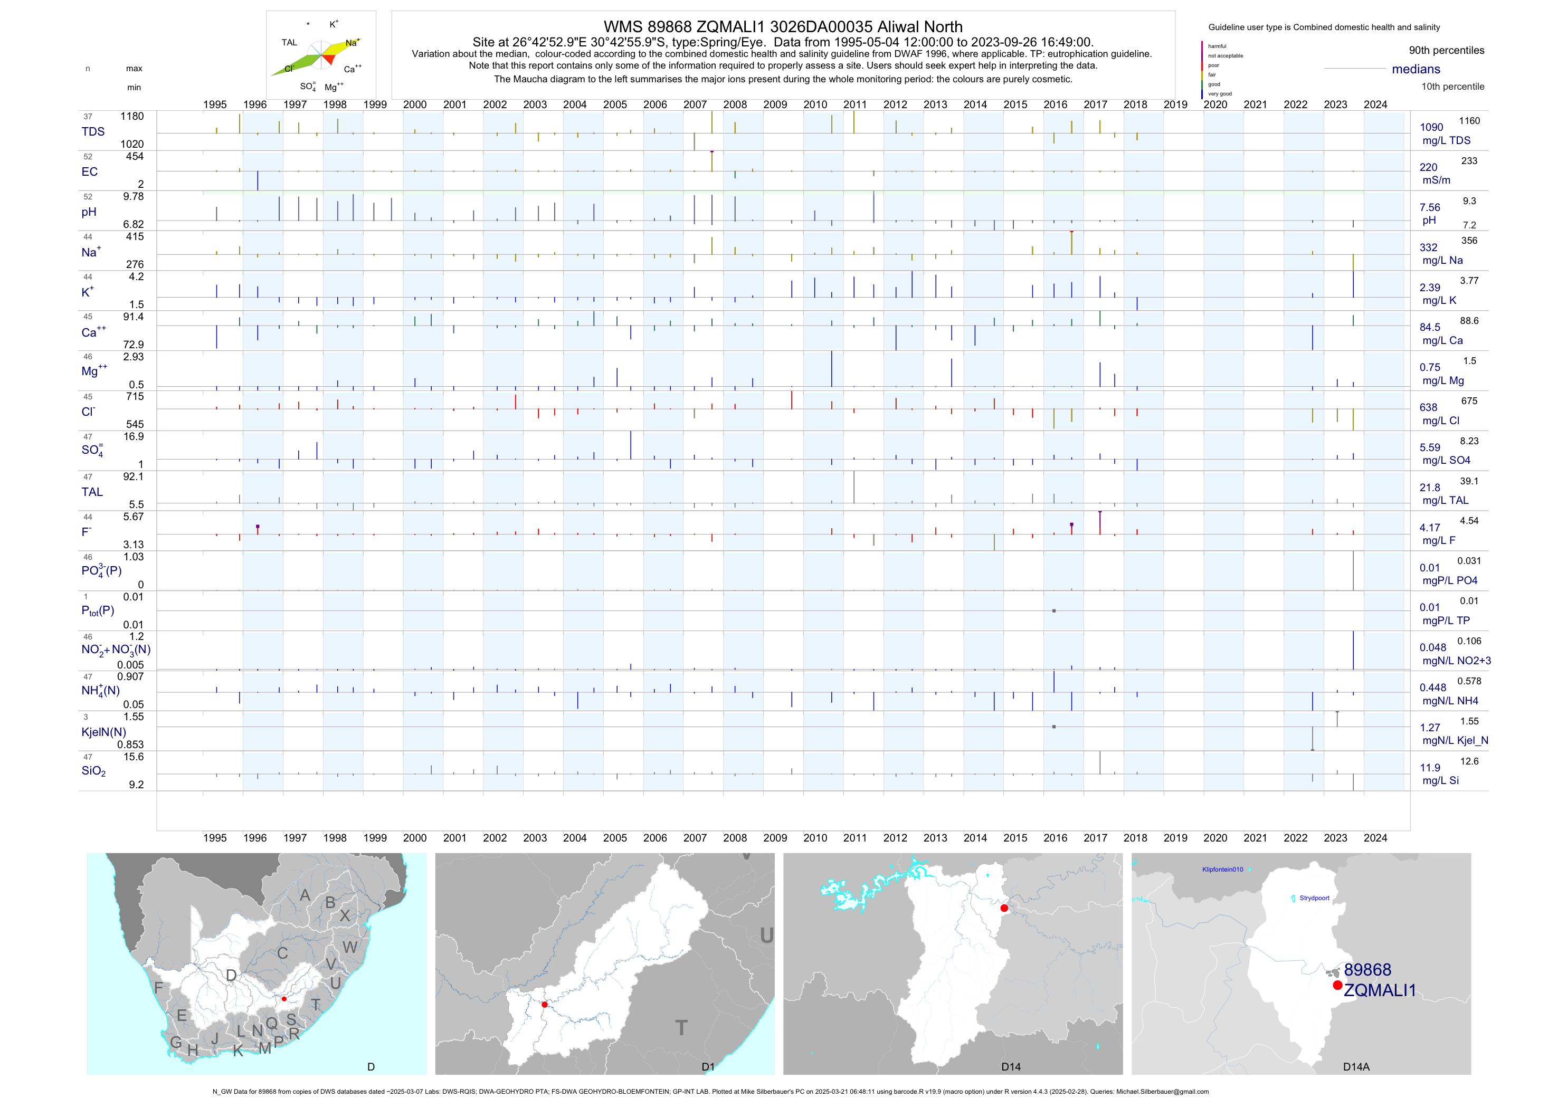Click the 2010 year label on top axis

pos(815,104)
